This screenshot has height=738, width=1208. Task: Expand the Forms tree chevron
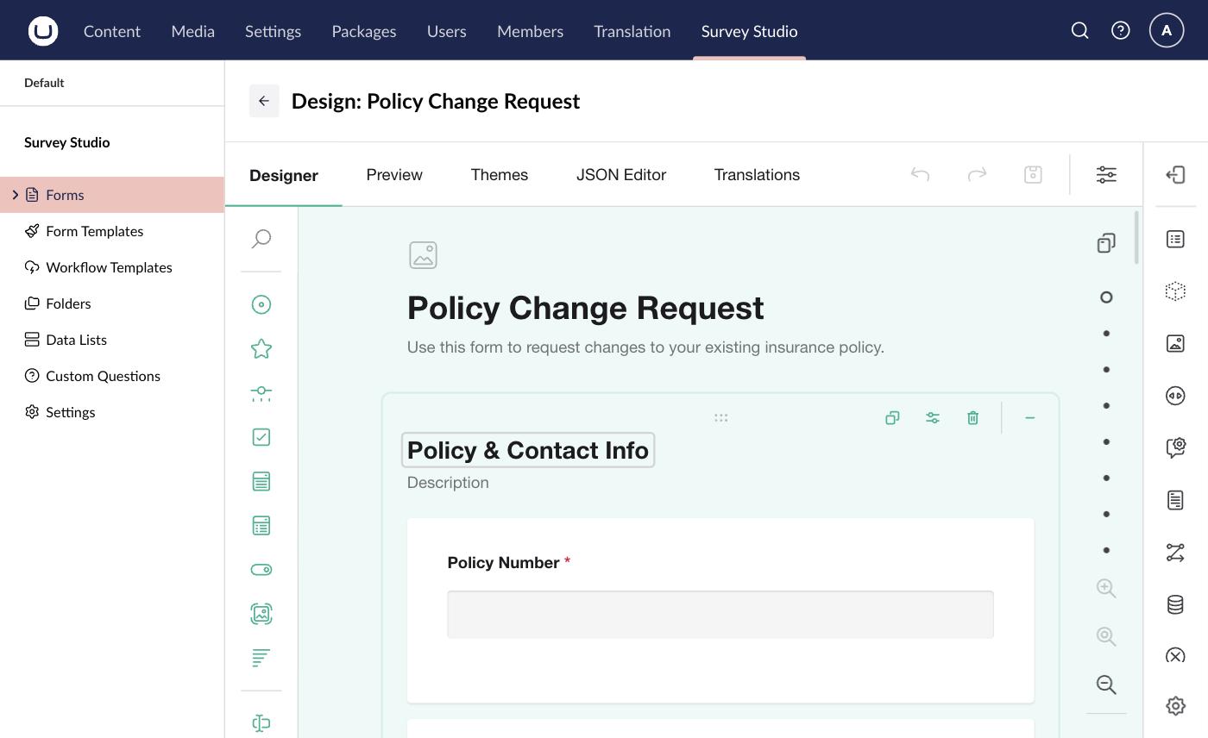(15, 195)
